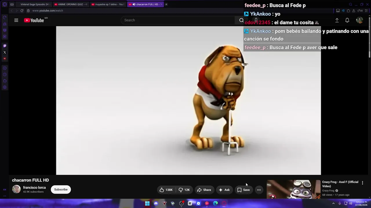The width and height of the screenshot is (371, 208).
Task: Go back to the previous page
Action: point(12,11)
